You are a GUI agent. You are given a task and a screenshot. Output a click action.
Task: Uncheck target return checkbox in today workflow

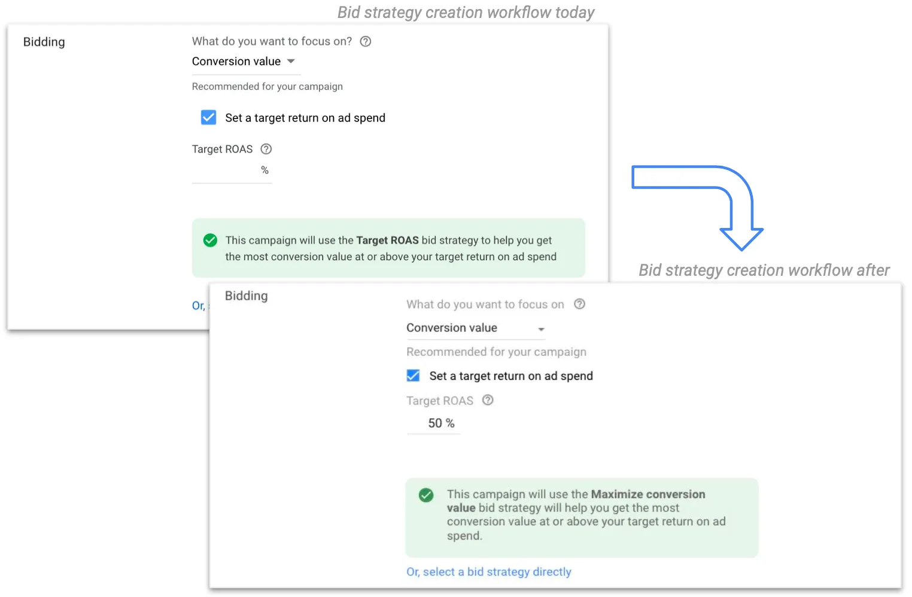[208, 117]
